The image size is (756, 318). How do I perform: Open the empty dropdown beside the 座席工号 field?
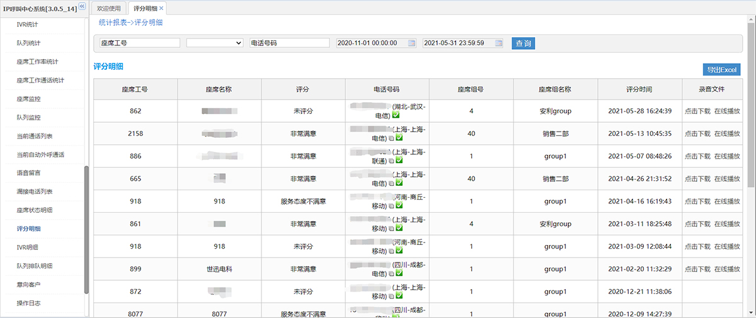tap(215, 43)
